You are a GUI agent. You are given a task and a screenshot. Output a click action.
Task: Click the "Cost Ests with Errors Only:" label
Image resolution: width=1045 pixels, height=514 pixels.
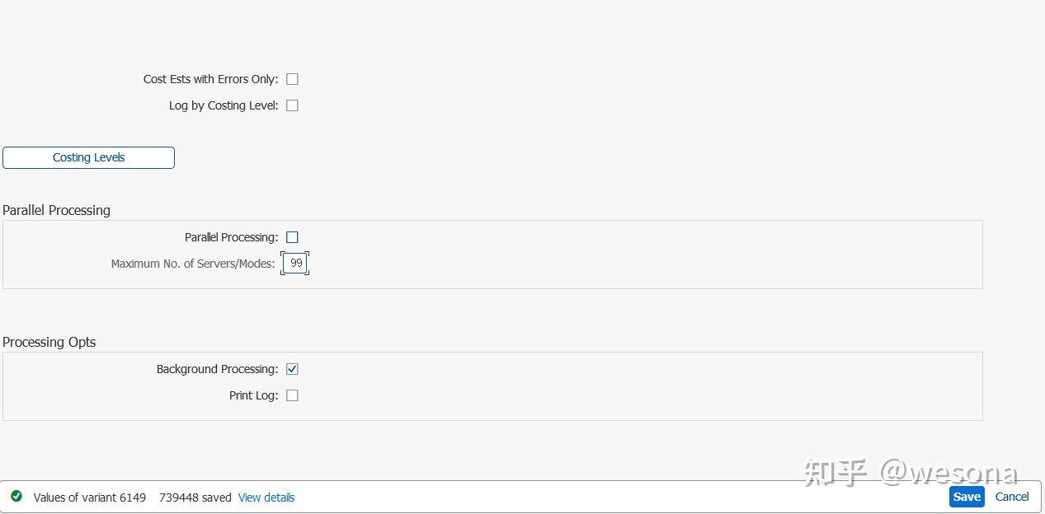pos(210,79)
